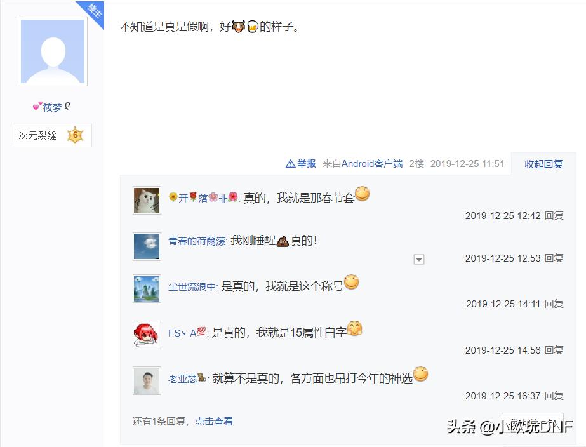Click 回复 on the 14:56 comment

(554, 350)
